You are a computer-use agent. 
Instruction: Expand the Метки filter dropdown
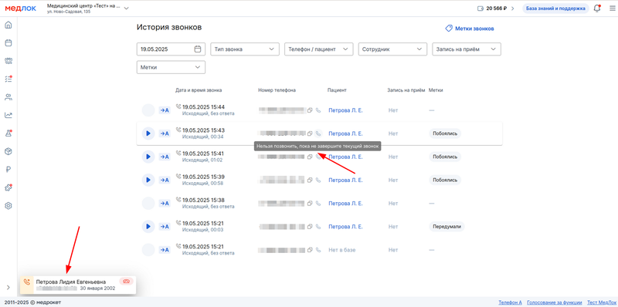click(x=171, y=67)
